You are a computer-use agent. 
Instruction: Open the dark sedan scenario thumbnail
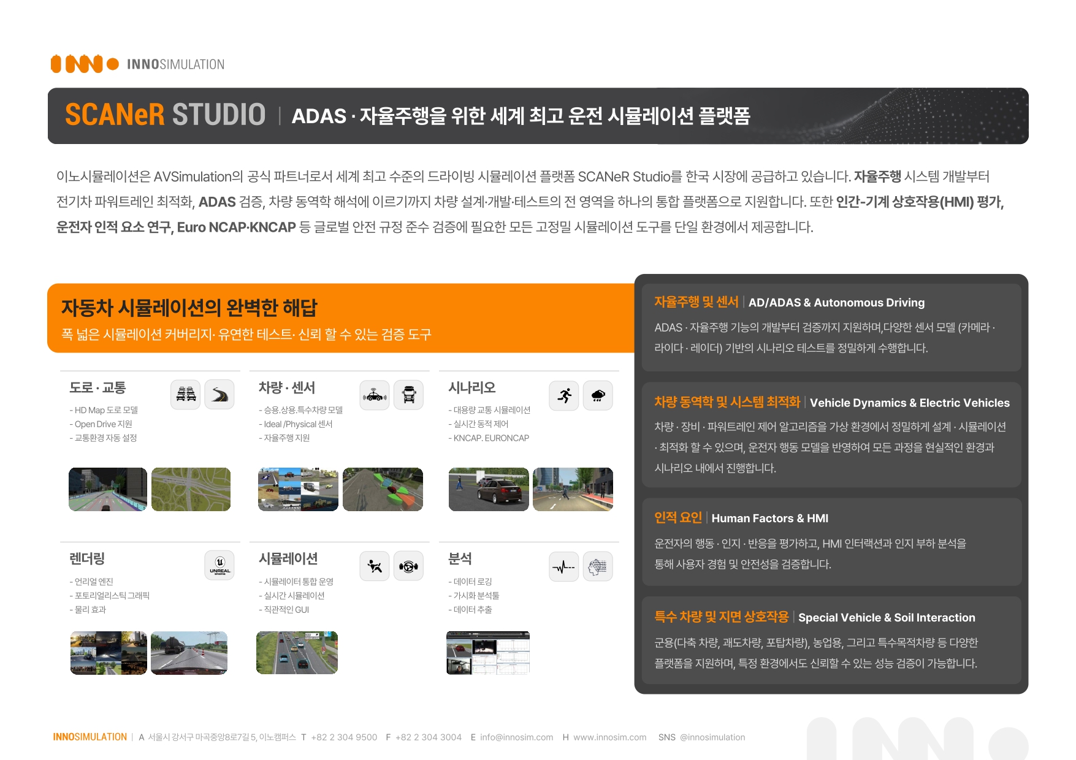point(489,489)
